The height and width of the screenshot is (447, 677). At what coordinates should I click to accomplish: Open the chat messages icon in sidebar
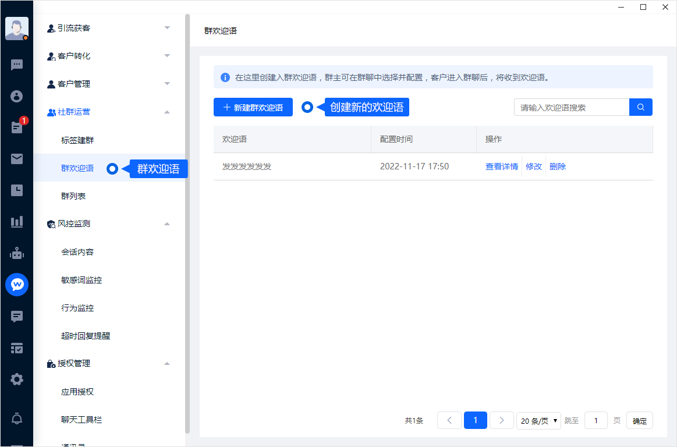click(x=17, y=65)
